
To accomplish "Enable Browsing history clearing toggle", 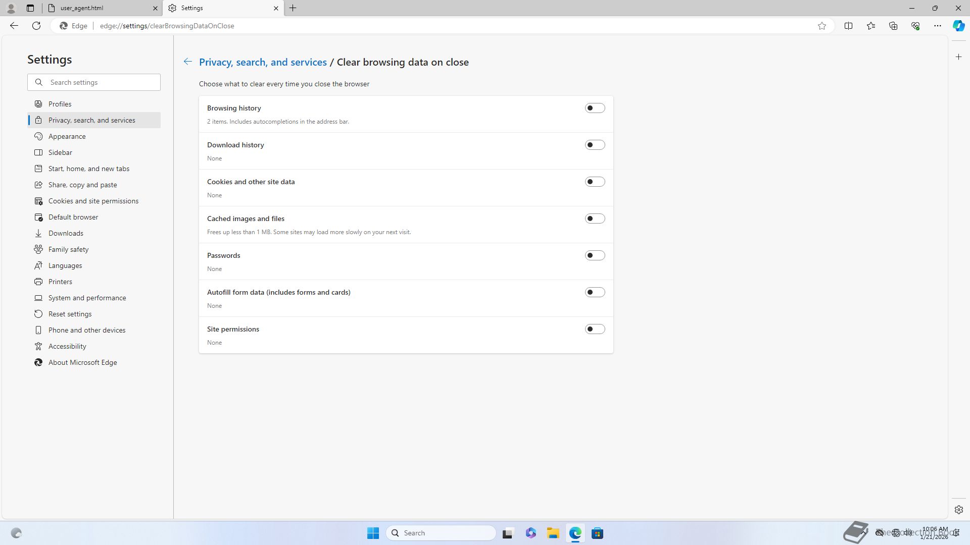I will point(595,108).
